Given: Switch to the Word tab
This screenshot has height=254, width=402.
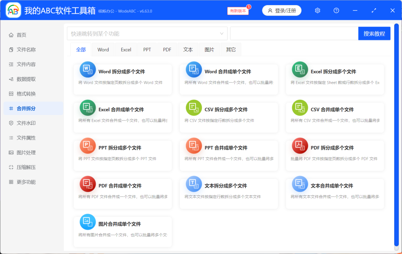Looking at the screenshot, I should point(103,50).
